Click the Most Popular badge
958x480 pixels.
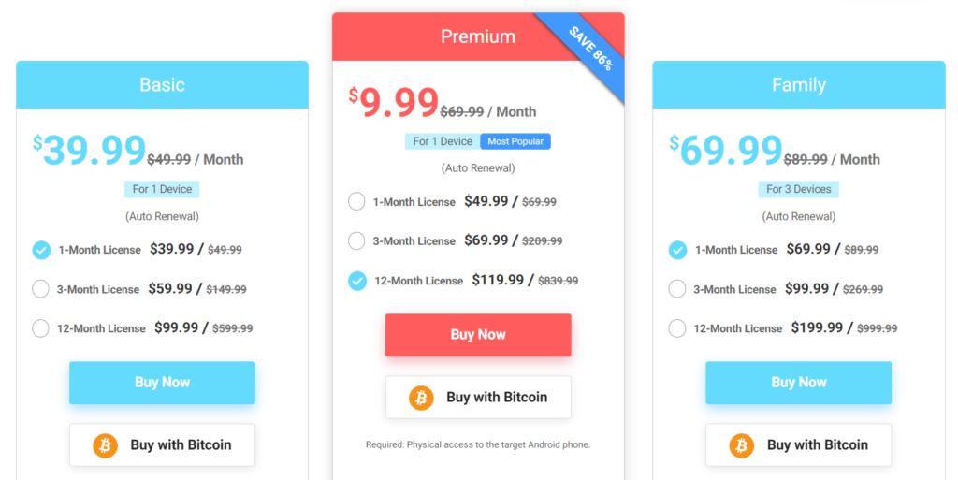pyautogui.click(x=515, y=141)
